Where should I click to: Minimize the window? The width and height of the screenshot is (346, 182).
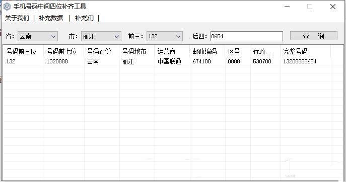pyautogui.click(x=287, y=7)
